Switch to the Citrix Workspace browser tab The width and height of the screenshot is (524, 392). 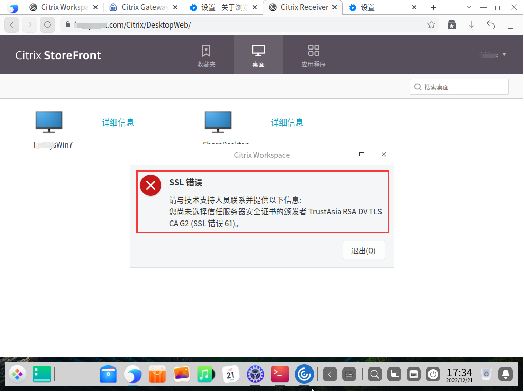[63, 7]
